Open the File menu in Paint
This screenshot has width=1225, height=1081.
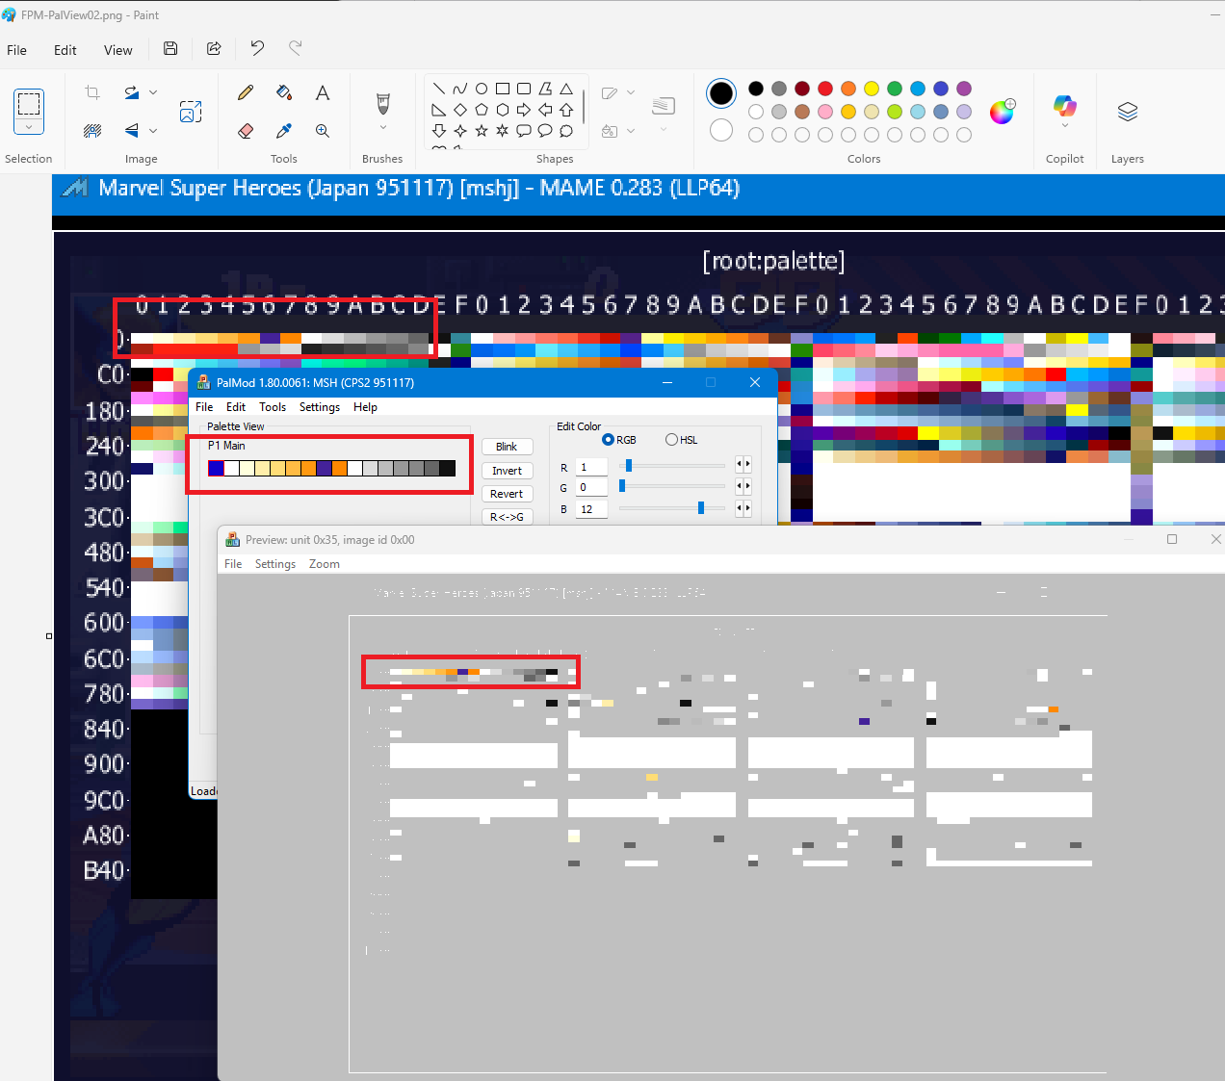pyautogui.click(x=16, y=50)
